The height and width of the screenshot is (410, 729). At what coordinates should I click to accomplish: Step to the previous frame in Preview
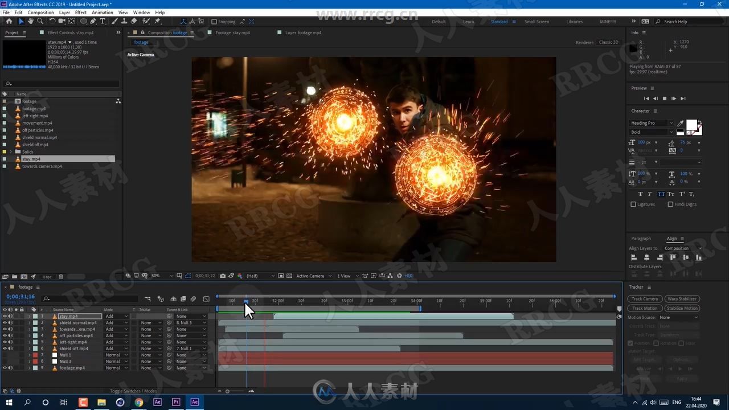click(x=655, y=99)
